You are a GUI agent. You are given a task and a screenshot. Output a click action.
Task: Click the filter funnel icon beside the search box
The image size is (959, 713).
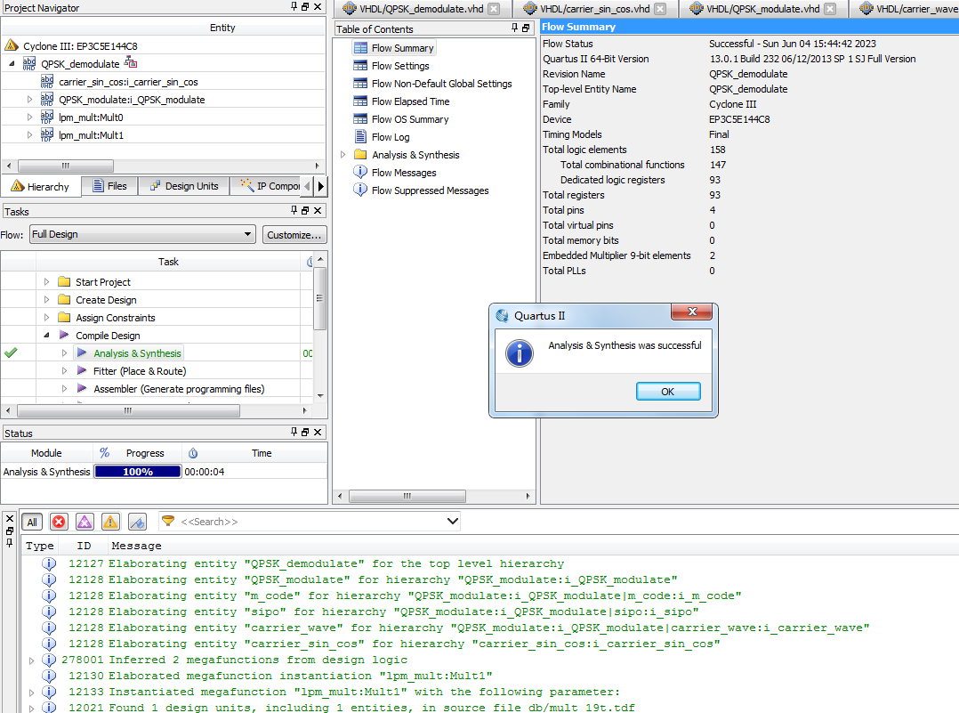(167, 522)
